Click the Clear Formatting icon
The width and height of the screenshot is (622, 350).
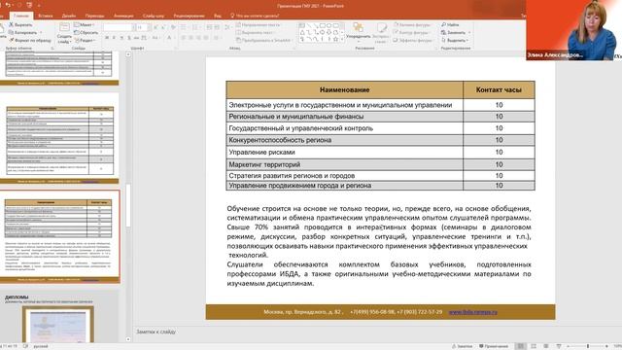[173, 27]
